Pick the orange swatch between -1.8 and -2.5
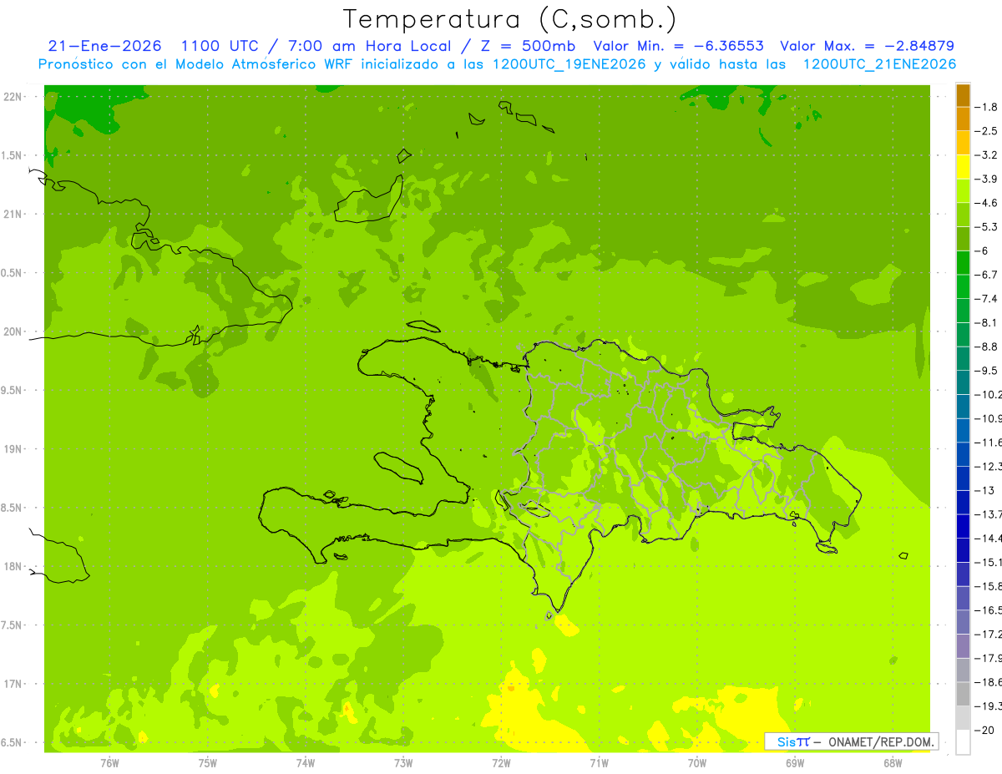1002x774 pixels. [x=963, y=119]
